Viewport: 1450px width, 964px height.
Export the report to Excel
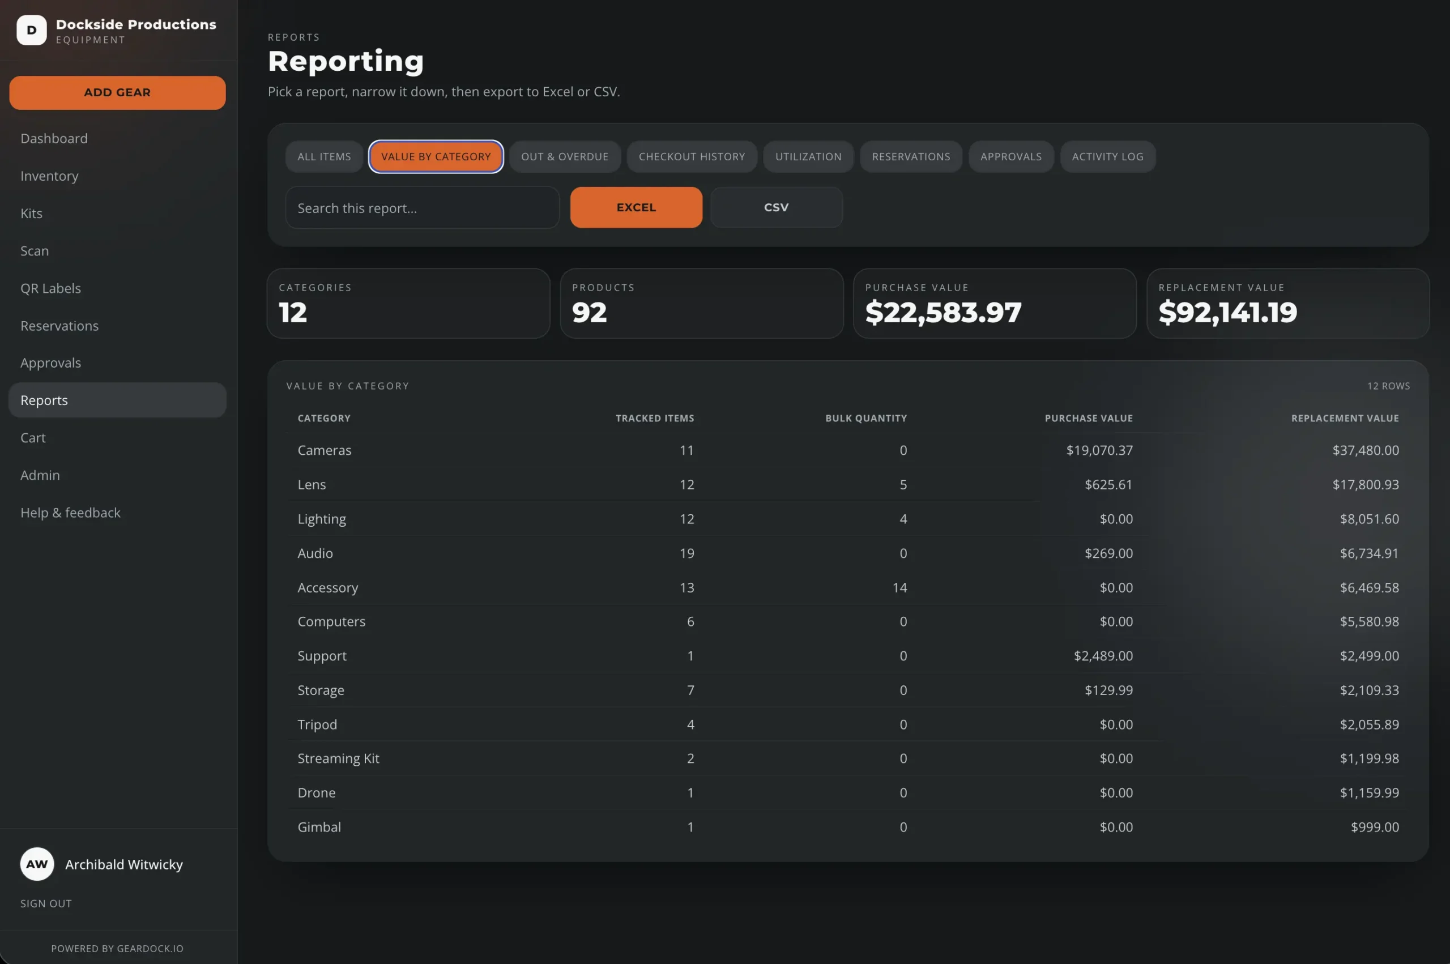(x=636, y=208)
